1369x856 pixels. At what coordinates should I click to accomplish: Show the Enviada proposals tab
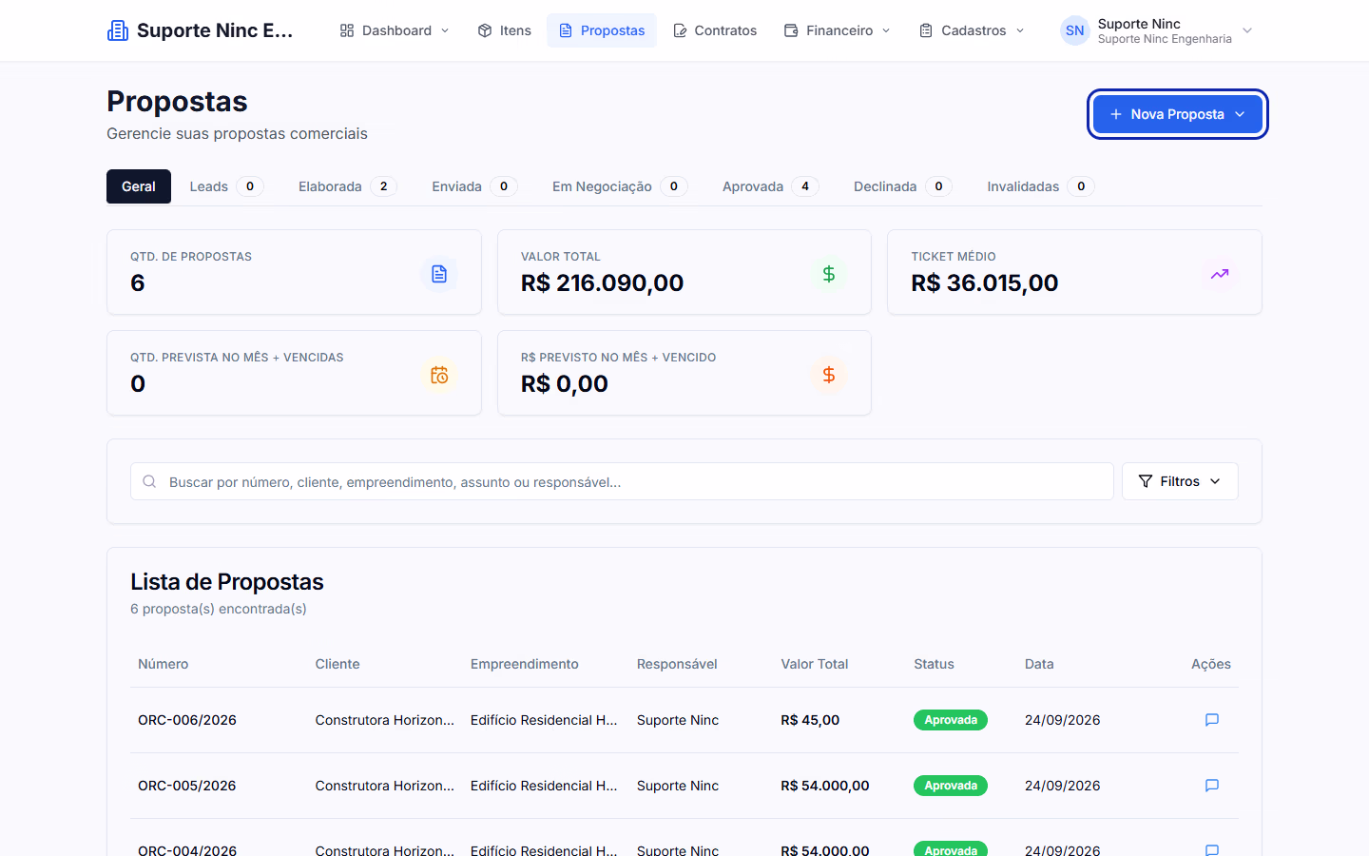click(x=474, y=186)
